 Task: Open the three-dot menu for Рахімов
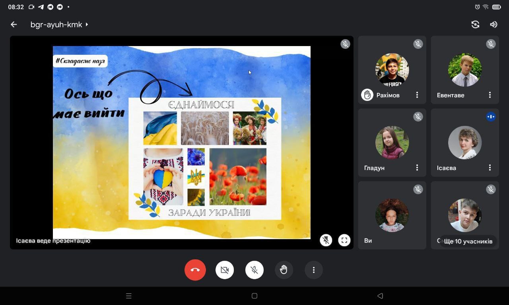(417, 95)
